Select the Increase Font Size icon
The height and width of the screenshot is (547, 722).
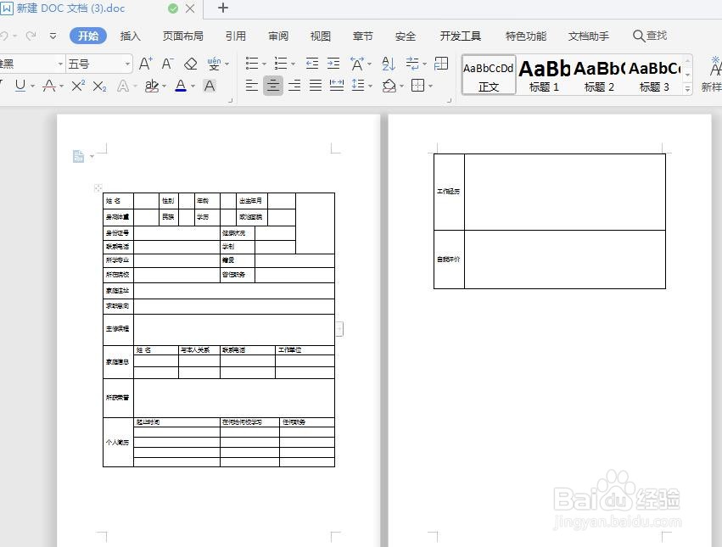(145, 64)
